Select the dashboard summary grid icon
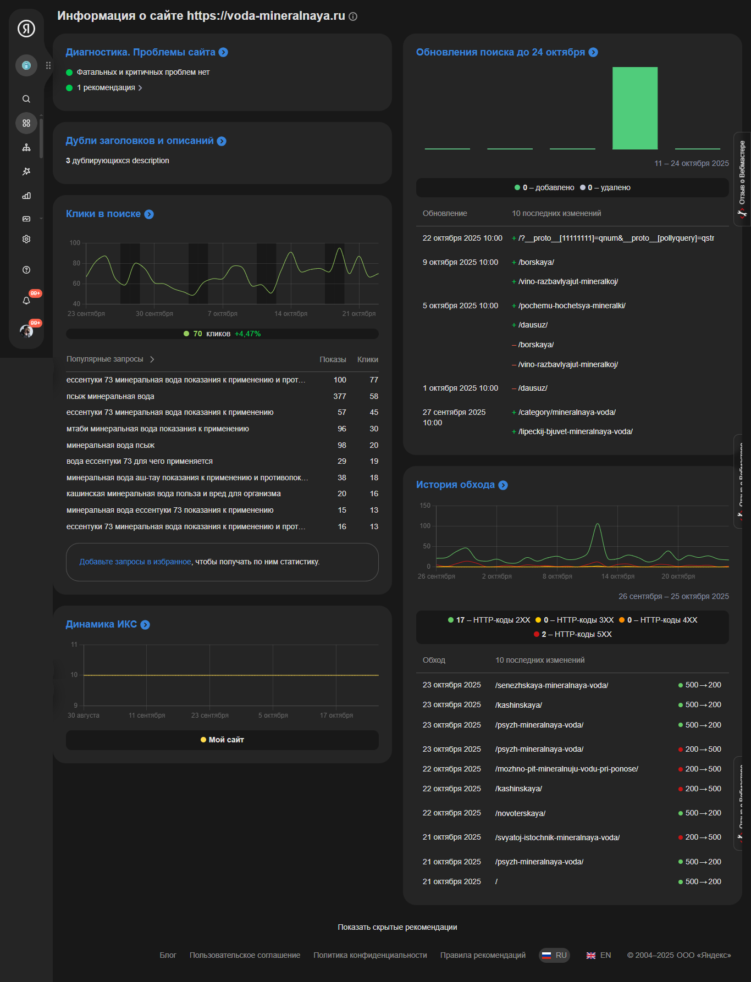 pos(26,123)
